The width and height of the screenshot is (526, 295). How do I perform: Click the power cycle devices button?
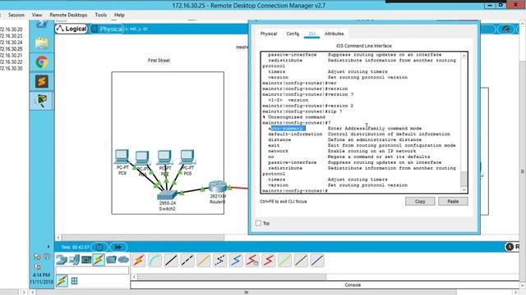(x=99, y=247)
